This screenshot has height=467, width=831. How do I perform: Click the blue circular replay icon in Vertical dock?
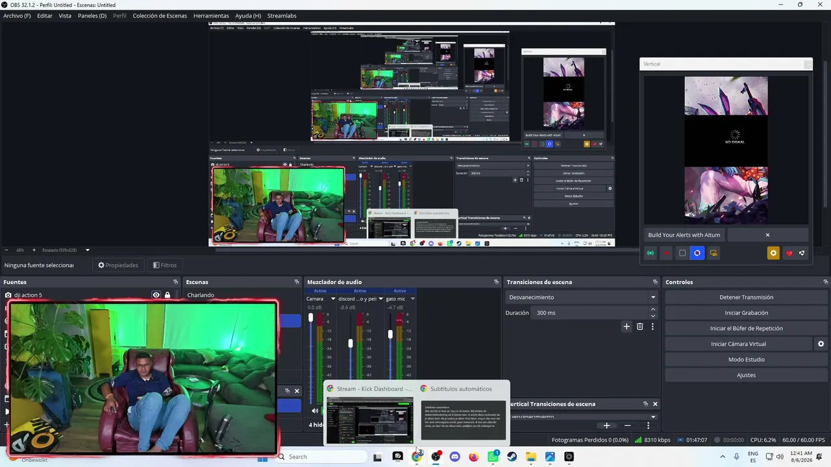click(x=697, y=253)
